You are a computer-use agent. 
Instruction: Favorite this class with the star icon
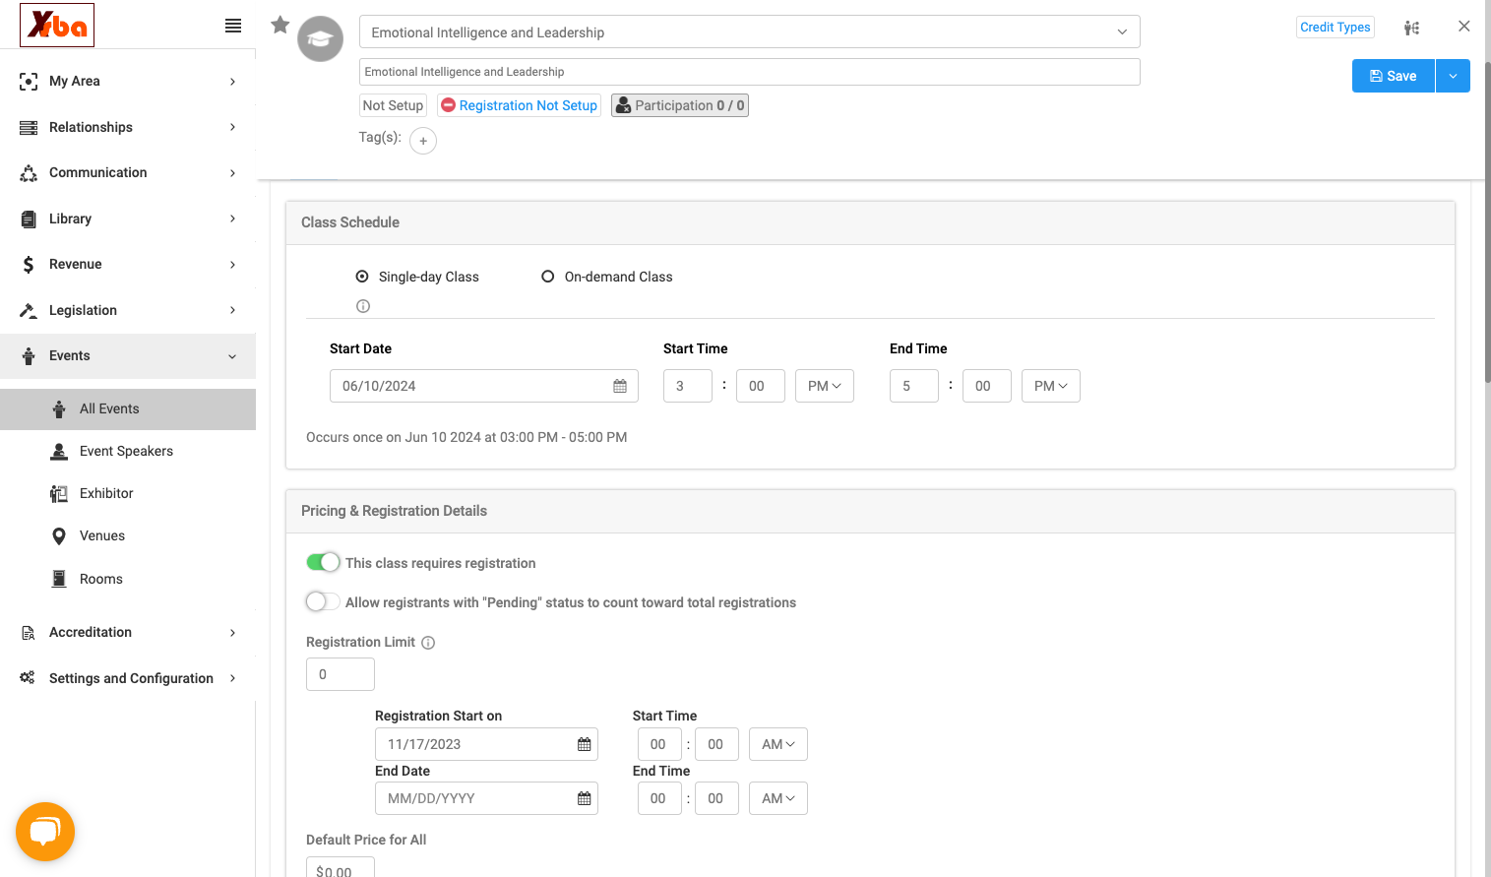(x=280, y=25)
